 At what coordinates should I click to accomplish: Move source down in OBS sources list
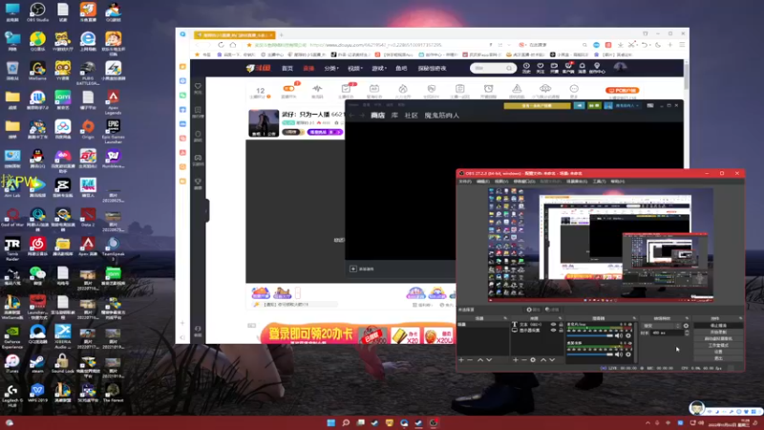pyautogui.click(x=552, y=360)
